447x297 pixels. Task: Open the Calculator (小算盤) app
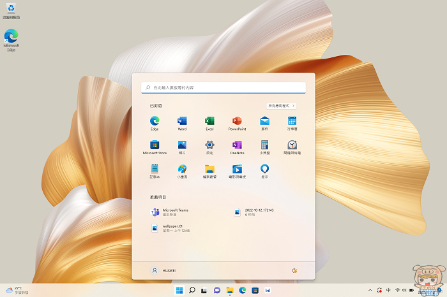[264, 145]
